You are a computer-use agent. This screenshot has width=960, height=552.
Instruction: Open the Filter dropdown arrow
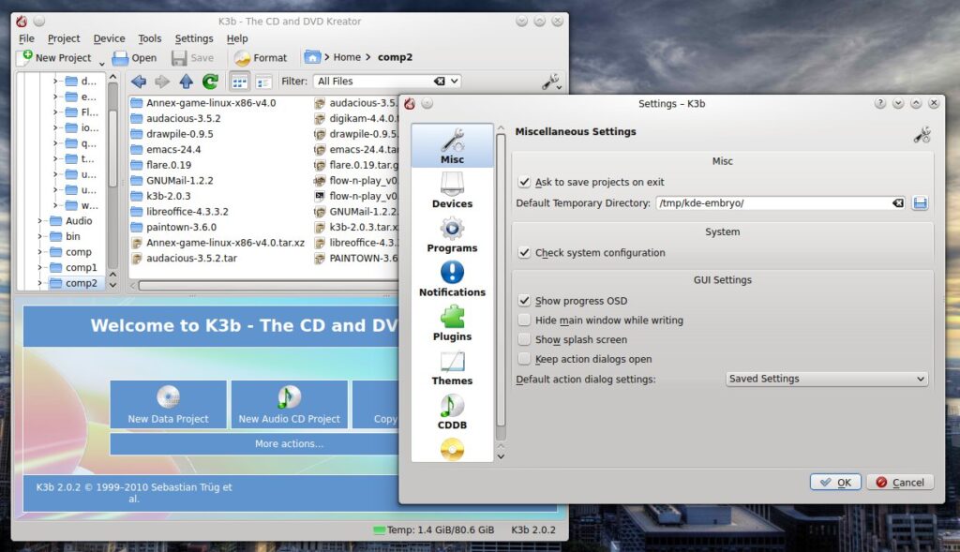click(x=455, y=81)
